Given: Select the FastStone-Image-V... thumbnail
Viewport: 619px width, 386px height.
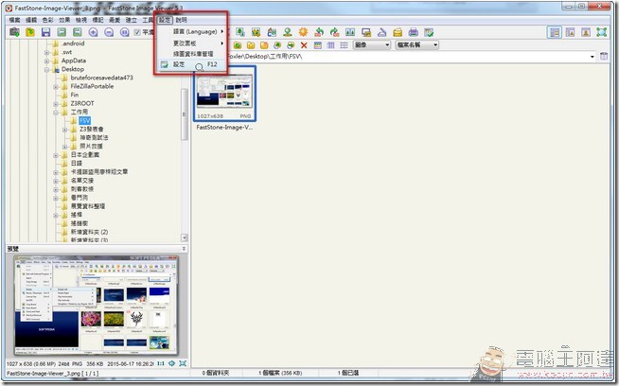Looking at the screenshot, I should pos(224,94).
